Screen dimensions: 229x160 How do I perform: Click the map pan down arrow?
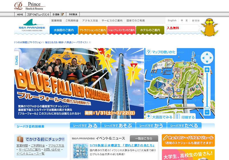(x=207, y=62)
